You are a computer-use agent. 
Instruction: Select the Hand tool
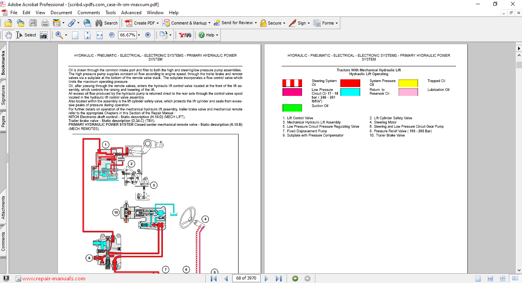(x=8, y=35)
